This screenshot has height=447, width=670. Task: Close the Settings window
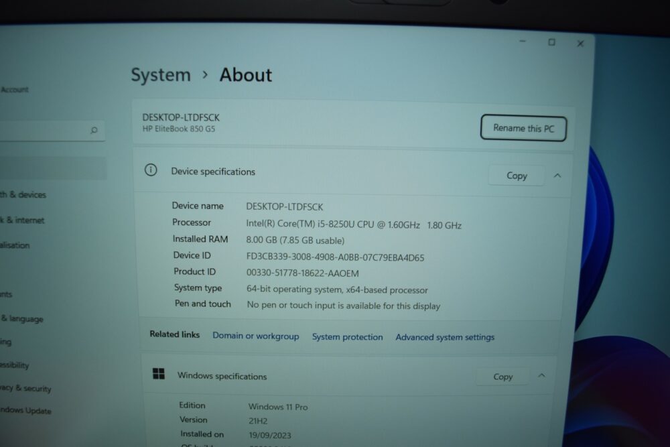point(580,44)
